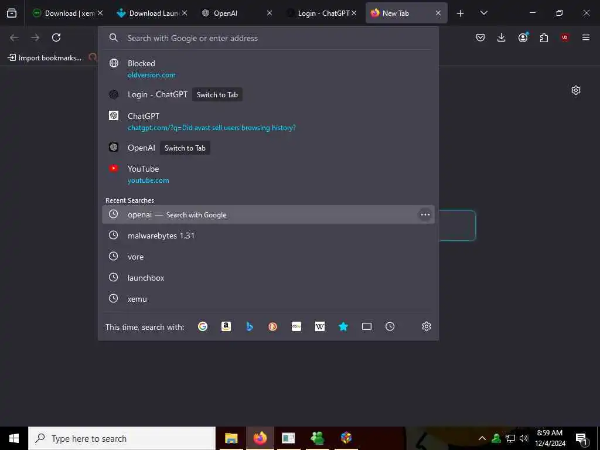The height and width of the screenshot is (450, 600).
Task: Search bookmarks via star icon
Action: pyautogui.click(x=343, y=326)
